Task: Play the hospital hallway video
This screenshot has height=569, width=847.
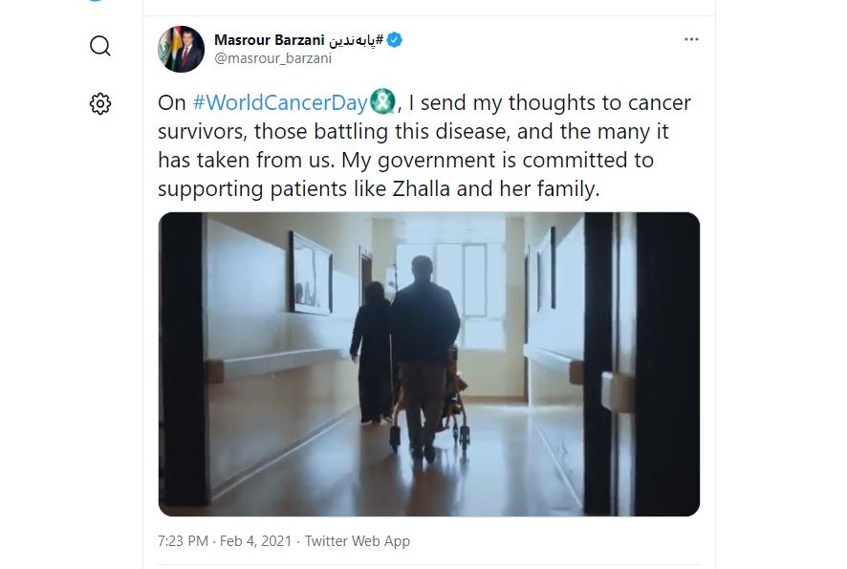Action: pos(428,363)
